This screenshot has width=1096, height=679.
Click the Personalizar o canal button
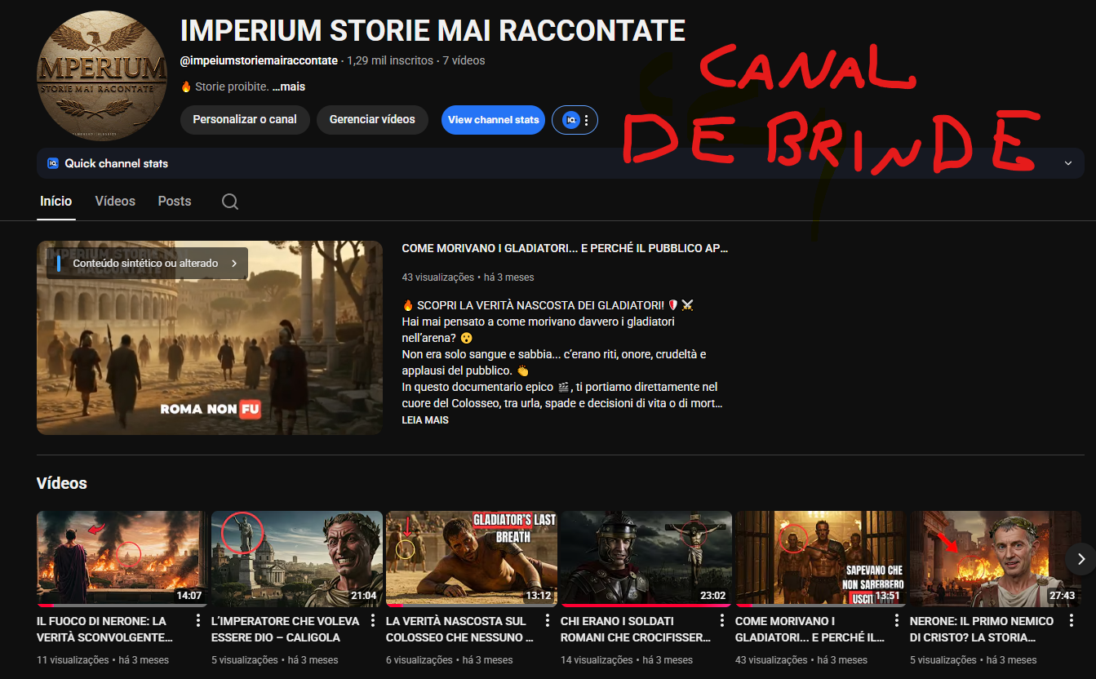pos(245,119)
